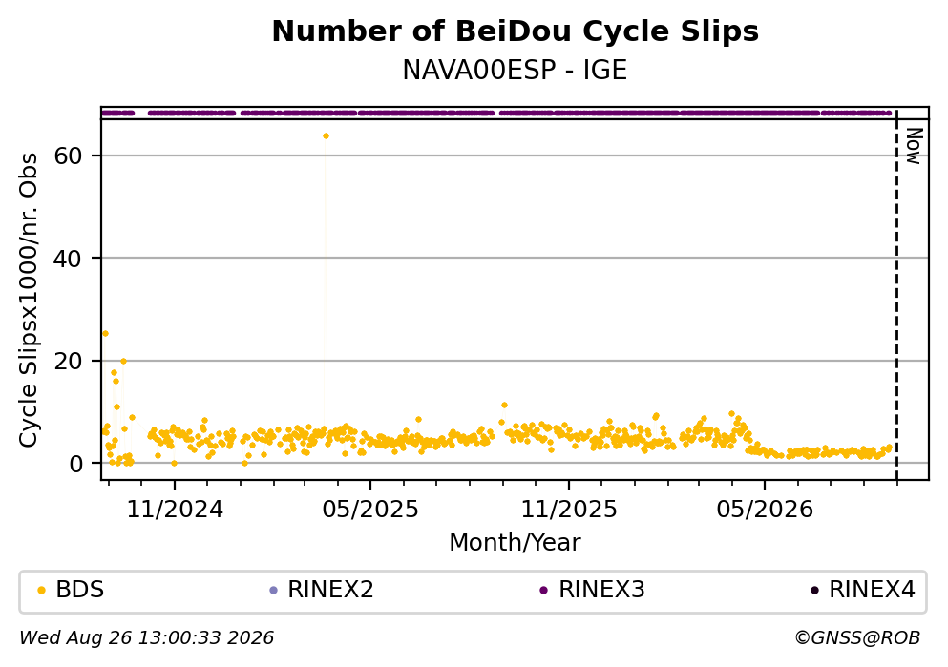
Task: Click the BDS yellow legend marker
Action: (x=41, y=591)
